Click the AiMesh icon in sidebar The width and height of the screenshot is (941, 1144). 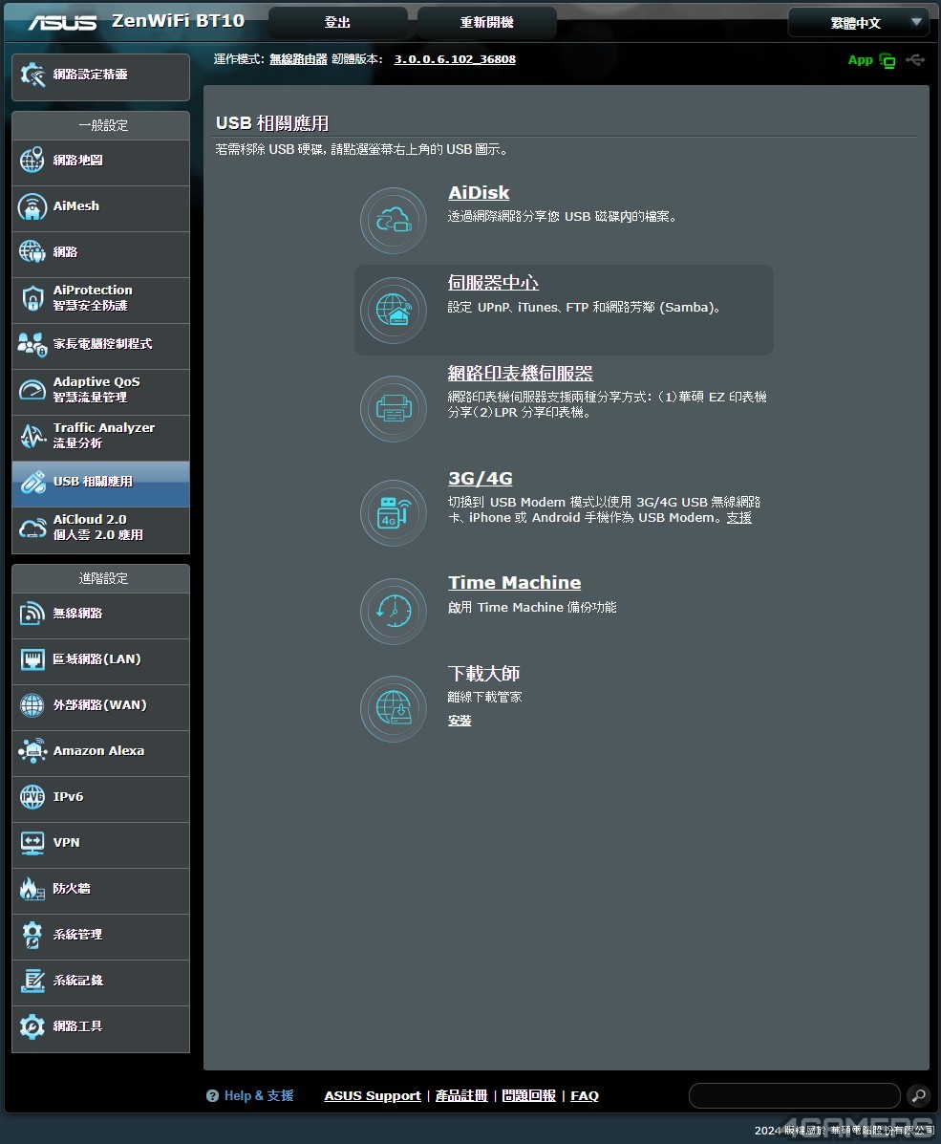(32, 206)
